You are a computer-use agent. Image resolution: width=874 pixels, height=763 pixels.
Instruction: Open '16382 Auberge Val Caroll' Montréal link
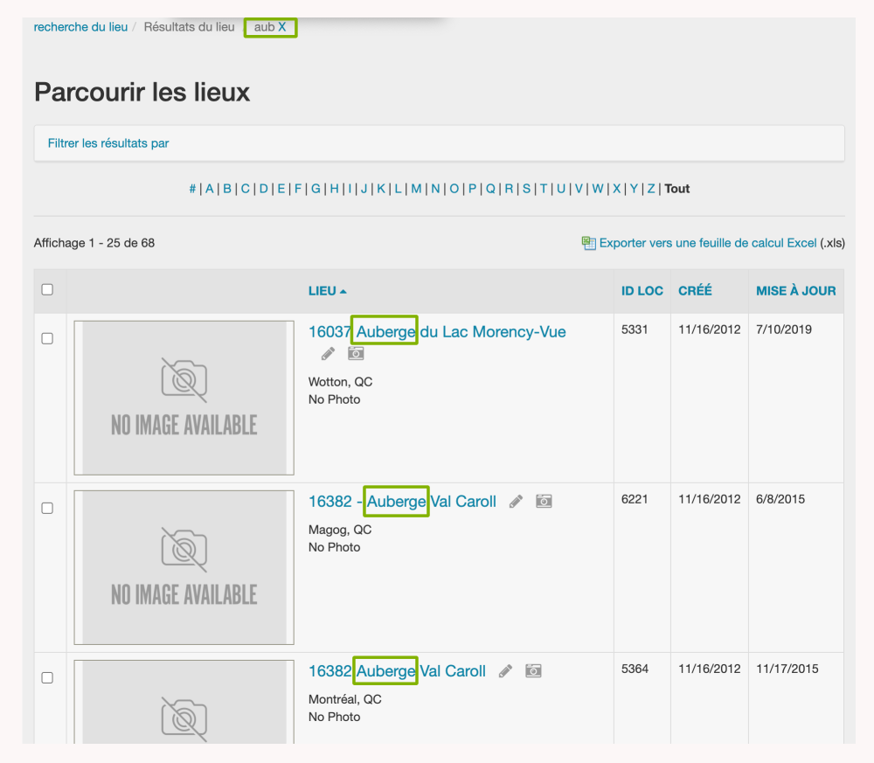pos(397,670)
